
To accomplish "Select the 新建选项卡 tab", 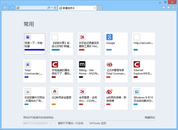I will 77,8.
